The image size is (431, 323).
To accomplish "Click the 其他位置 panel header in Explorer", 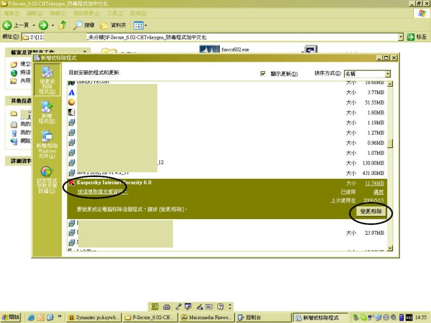I will 19,101.
